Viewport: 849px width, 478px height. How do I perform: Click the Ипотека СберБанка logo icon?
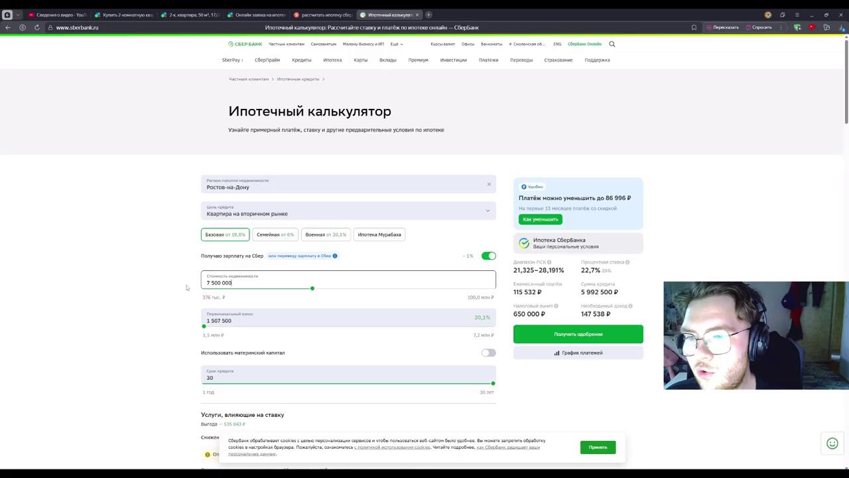(x=524, y=243)
